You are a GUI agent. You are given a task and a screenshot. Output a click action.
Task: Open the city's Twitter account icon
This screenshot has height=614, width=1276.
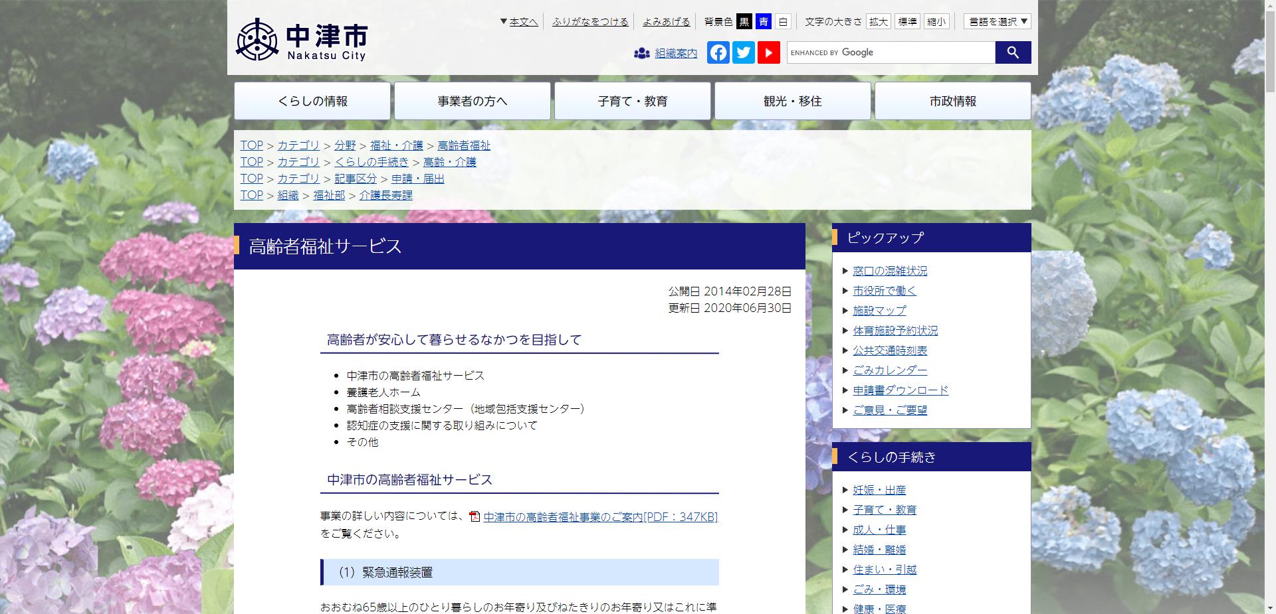744,52
